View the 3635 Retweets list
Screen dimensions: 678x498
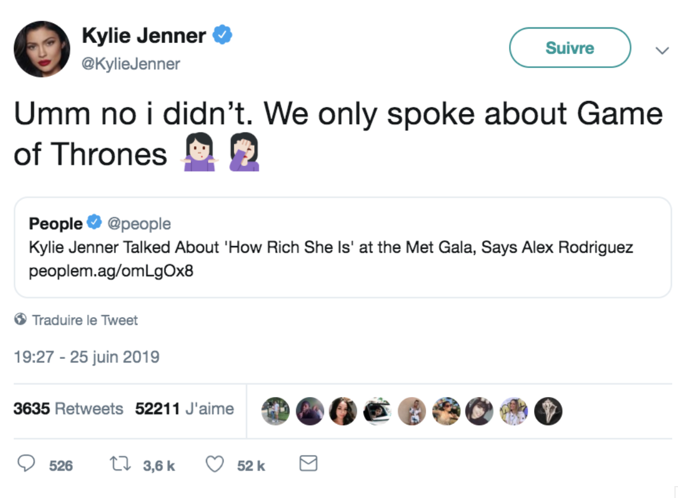point(68,409)
